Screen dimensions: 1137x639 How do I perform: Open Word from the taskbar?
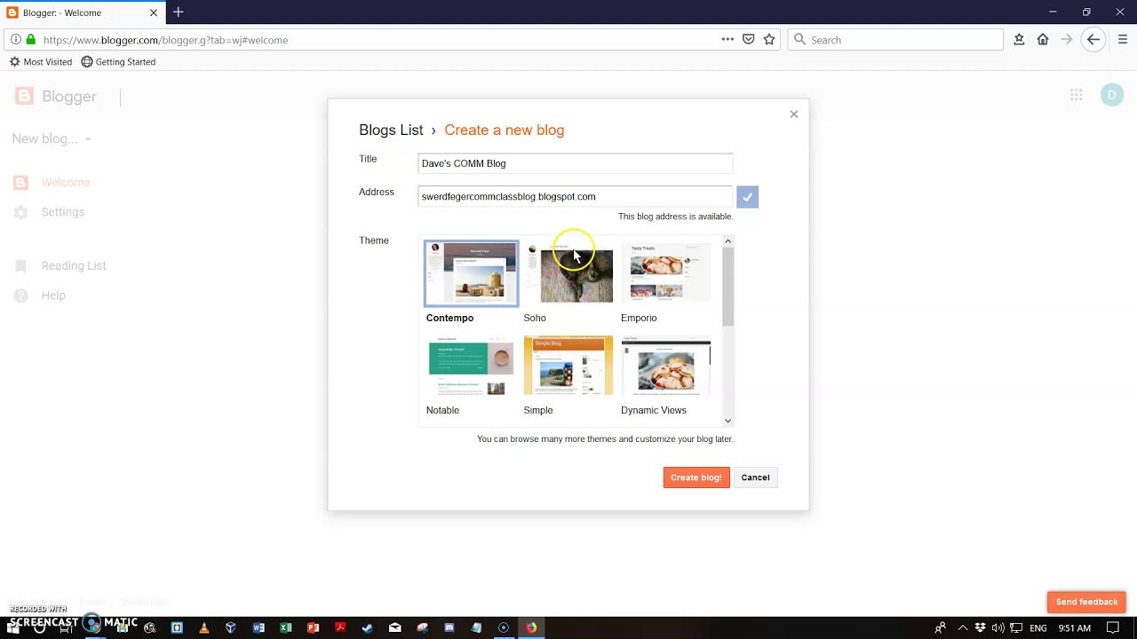(x=258, y=627)
